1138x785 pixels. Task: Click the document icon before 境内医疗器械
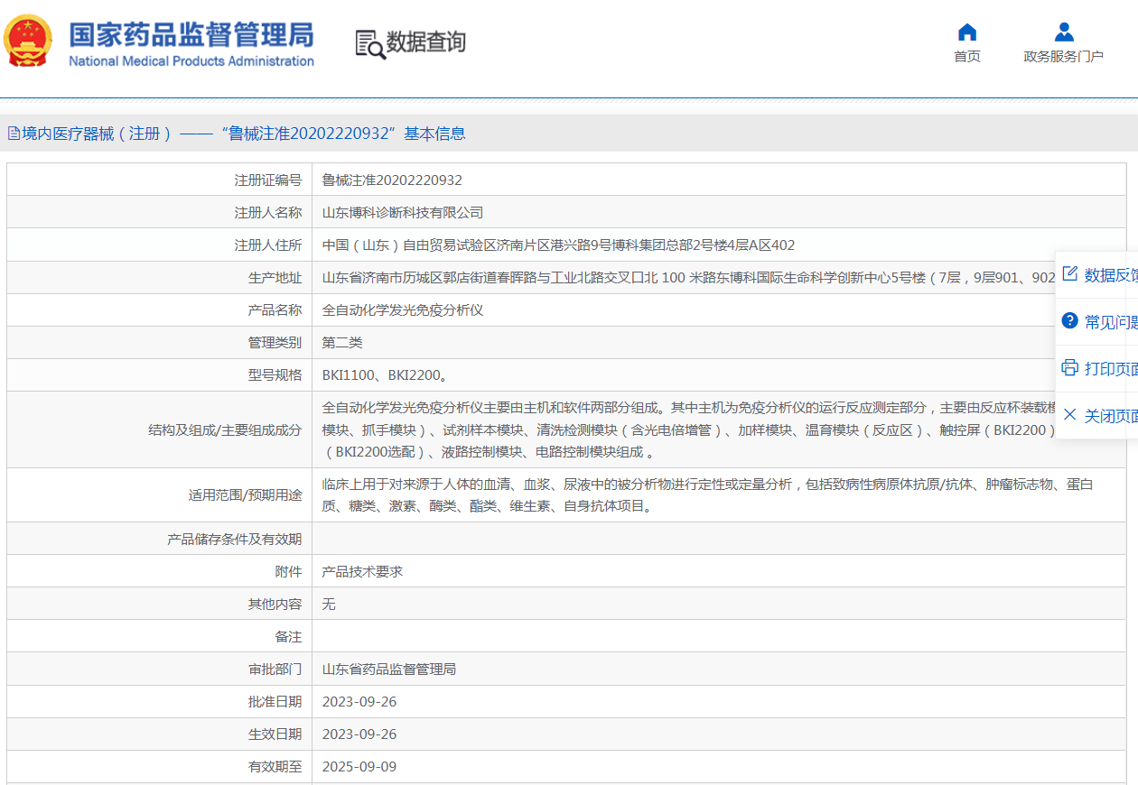[x=14, y=134]
